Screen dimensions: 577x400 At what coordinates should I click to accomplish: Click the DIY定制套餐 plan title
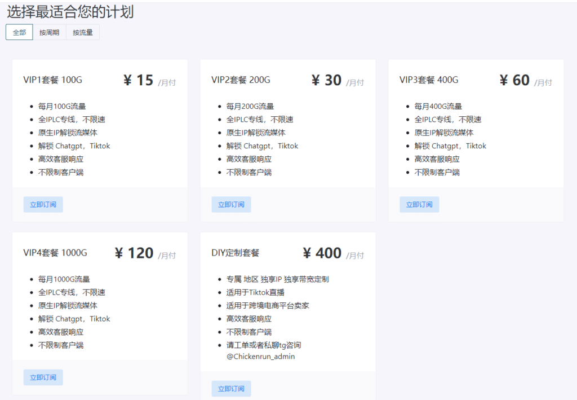[236, 253]
